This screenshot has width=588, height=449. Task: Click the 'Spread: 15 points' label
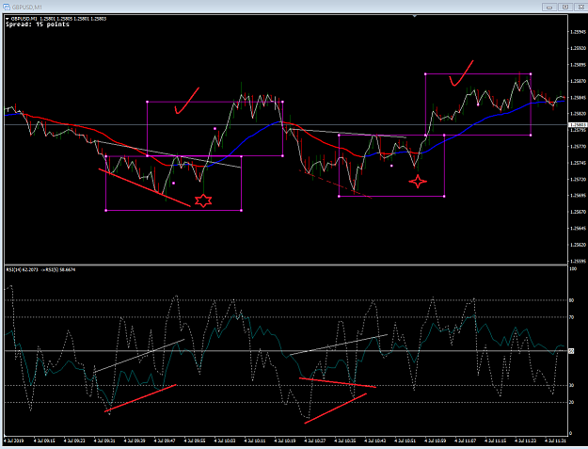38,24
